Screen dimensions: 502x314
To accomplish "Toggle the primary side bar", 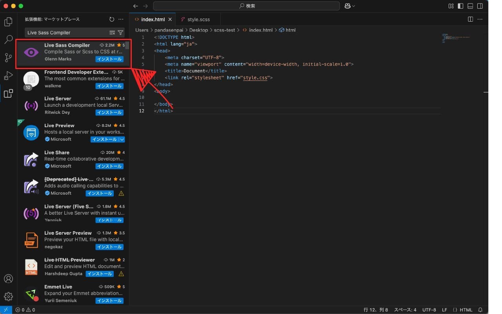I will (x=461, y=6).
